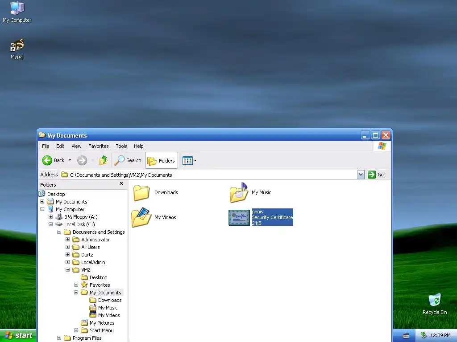The width and height of the screenshot is (457, 342).
Task: Collapse My Documents node under VM2
Action: [x=76, y=292]
